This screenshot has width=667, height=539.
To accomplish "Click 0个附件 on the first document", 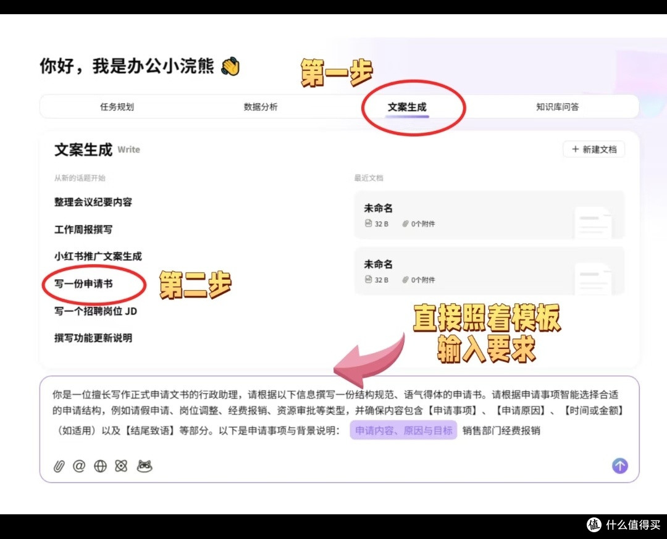I will 419,224.
